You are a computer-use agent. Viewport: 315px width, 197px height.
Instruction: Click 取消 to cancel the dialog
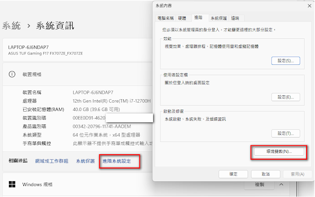pyautogui.click(x=266, y=174)
